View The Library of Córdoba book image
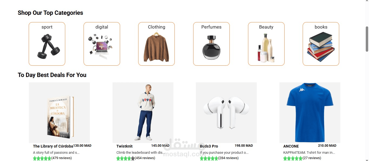This screenshot has height=161, width=369. click(59, 113)
